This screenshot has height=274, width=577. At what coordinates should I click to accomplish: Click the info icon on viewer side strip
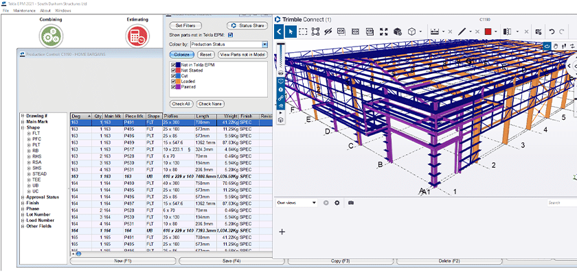tap(281, 89)
